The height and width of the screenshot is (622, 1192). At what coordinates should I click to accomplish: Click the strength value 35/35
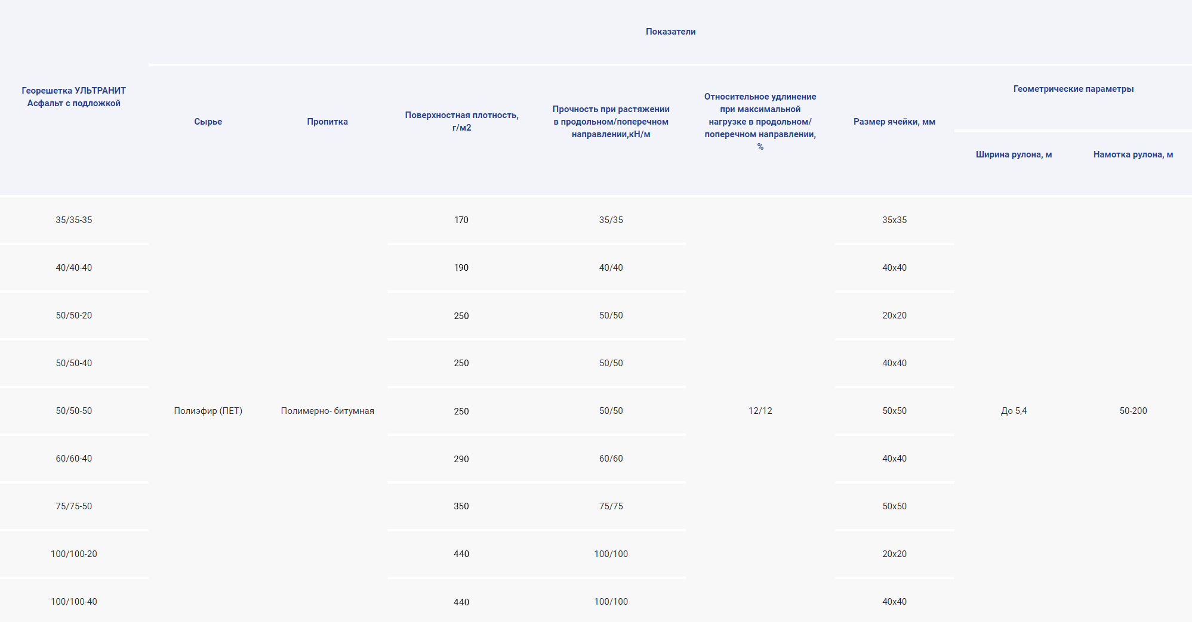click(x=611, y=220)
